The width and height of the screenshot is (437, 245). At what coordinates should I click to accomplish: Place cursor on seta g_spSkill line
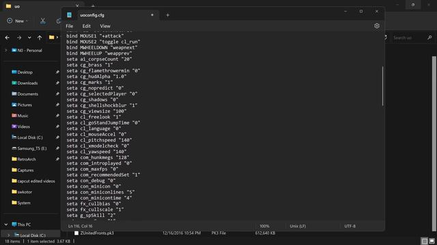[x=91, y=215]
